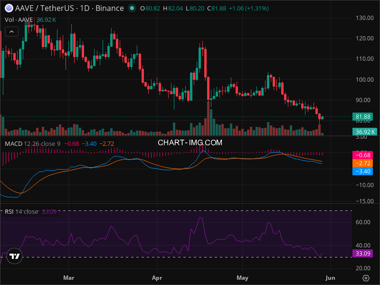380x285 pixels.
Task: Click the 120.00 price scale label
Action: pyautogui.click(x=364, y=38)
